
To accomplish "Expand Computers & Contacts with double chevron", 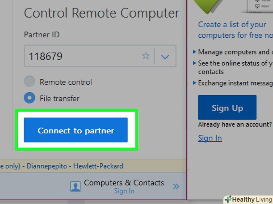I will tap(176, 186).
